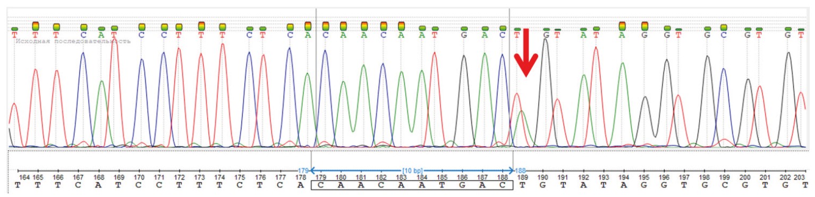Click ruler position number 164
Image resolution: width=815 pixels, height=197 pixels.
(24, 177)
